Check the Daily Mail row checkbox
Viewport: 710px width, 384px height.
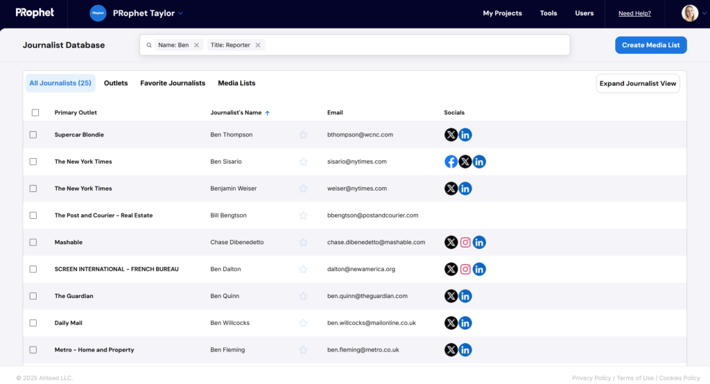pyautogui.click(x=33, y=323)
